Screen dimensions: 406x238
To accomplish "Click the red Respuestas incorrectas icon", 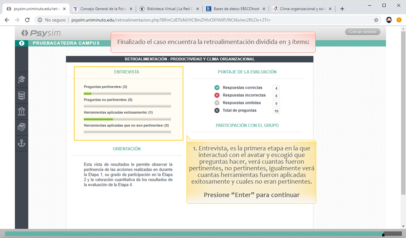I will coord(217,95).
